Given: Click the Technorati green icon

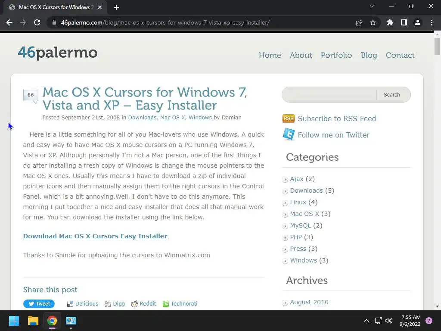Looking at the screenshot, I should click(x=166, y=304).
